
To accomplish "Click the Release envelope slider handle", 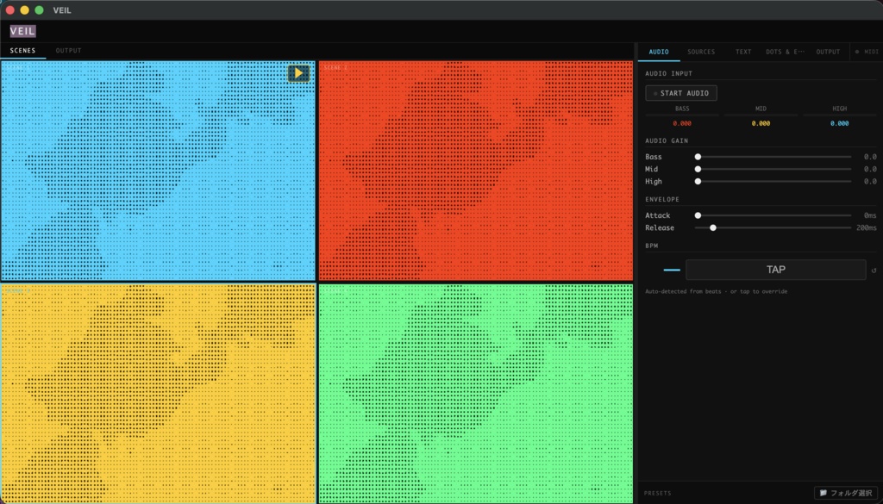I will (x=712, y=228).
